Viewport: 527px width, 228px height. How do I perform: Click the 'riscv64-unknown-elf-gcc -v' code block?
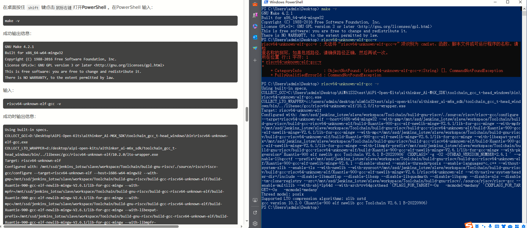point(120,104)
